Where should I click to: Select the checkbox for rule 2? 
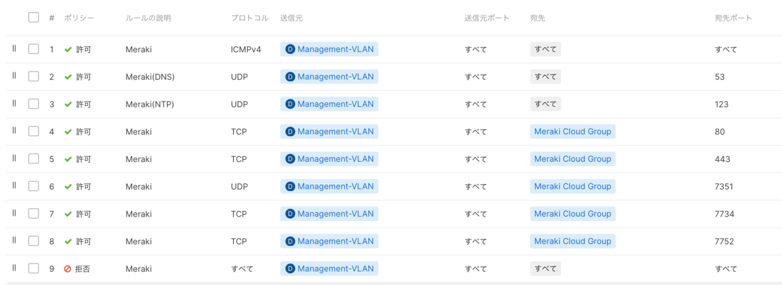point(34,76)
